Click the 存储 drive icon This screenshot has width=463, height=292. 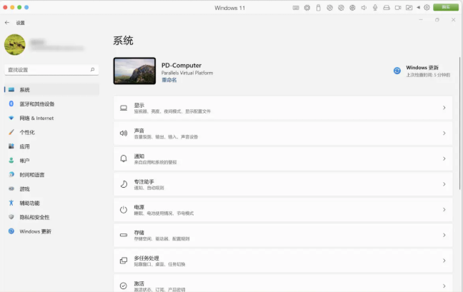pyautogui.click(x=124, y=235)
